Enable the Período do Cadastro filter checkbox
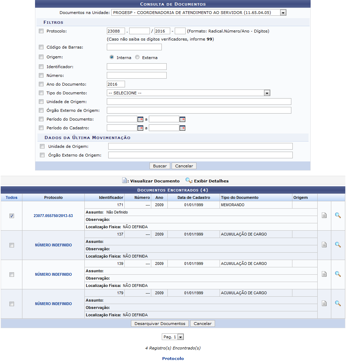This screenshot has height=361, width=346. [x=41, y=128]
